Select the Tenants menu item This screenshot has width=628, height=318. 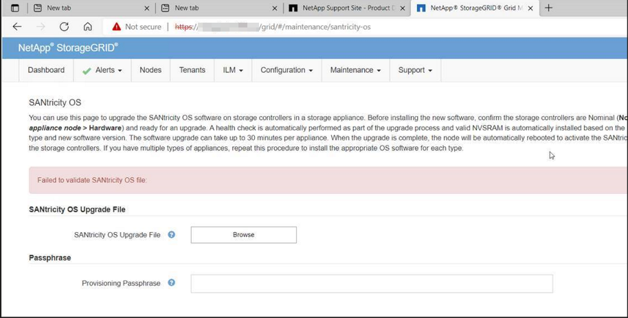(x=192, y=71)
